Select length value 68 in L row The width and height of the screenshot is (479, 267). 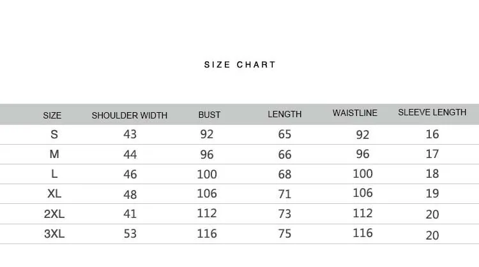pyautogui.click(x=285, y=175)
